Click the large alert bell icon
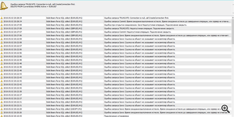 pos(4,6)
